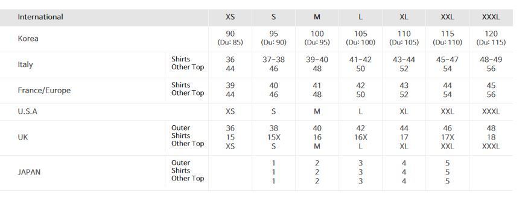
Task: Click Korea size 120 (Du: 115) cell
Action: coord(491,38)
